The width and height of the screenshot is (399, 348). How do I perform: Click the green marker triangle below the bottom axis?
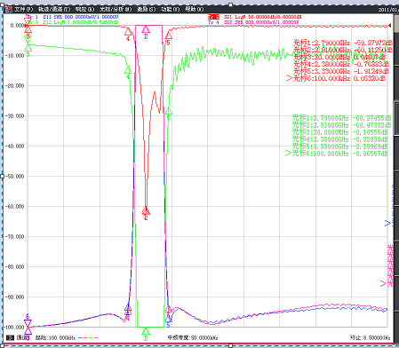point(146,331)
